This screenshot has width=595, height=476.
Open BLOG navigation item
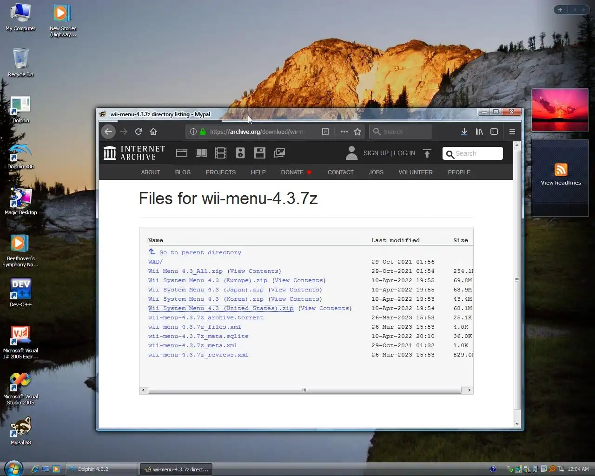pos(183,172)
